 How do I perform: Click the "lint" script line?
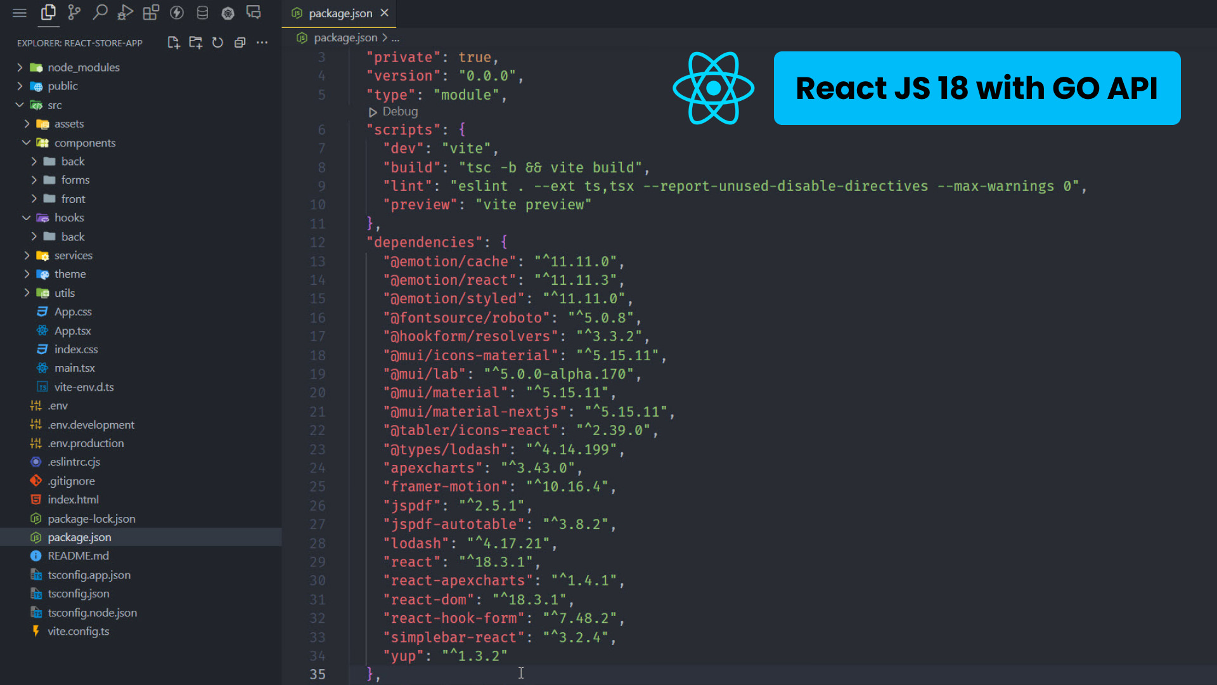click(735, 186)
